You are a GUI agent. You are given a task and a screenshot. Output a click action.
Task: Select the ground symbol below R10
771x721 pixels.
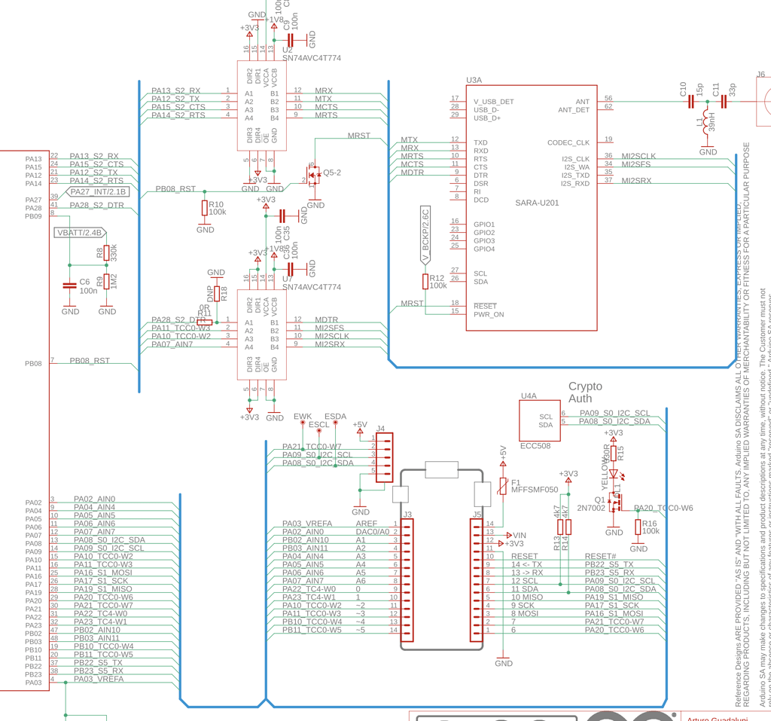[203, 223]
